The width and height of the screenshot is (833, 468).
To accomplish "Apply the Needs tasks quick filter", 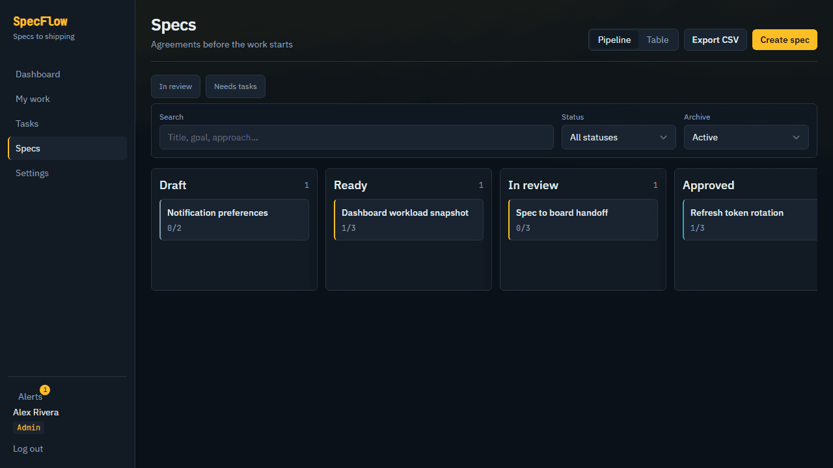I will [x=236, y=86].
